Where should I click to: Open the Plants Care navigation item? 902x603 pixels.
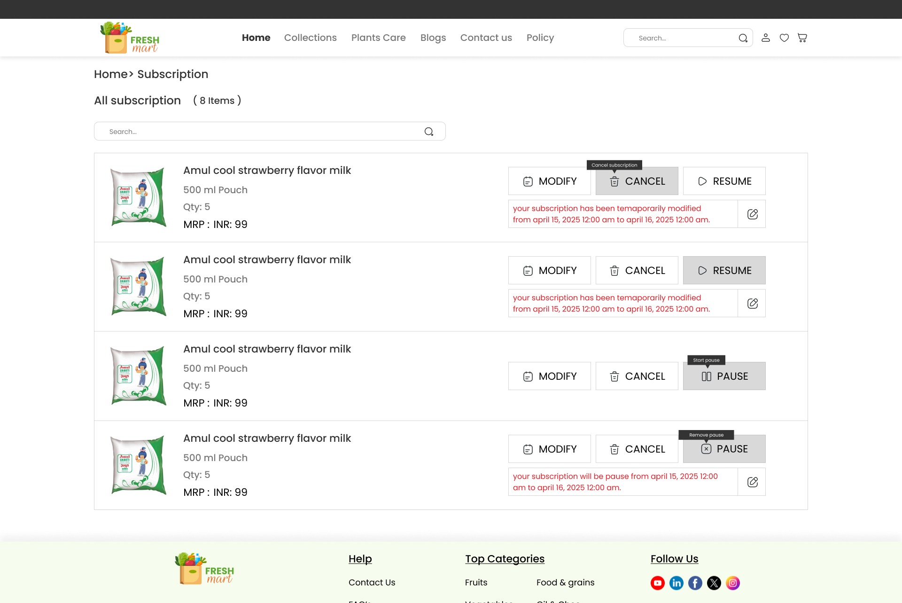pos(379,38)
